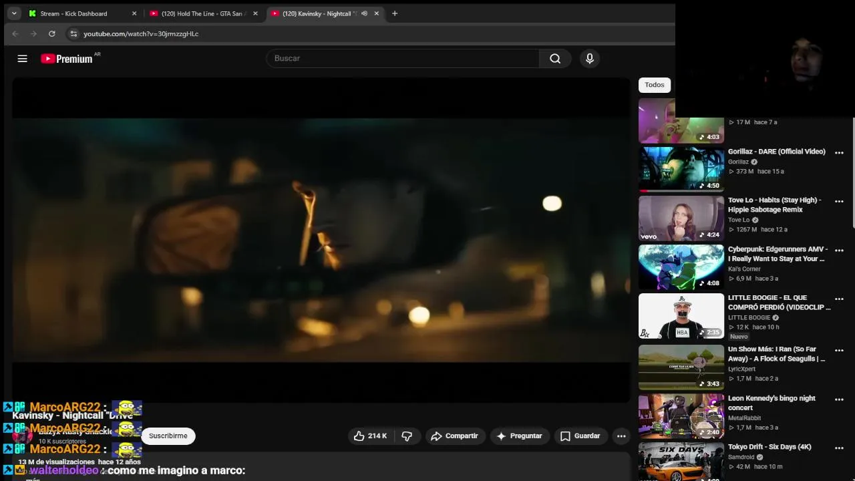The width and height of the screenshot is (855, 481).
Task: Go forward with the browser forward arrow
Action: coord(33,33)
